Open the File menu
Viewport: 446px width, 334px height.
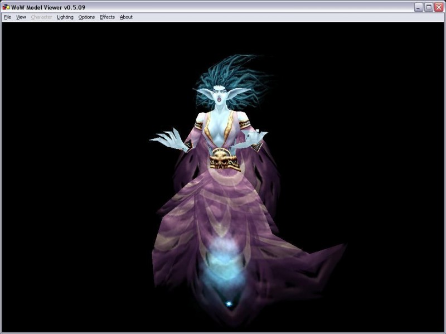[x=8, y=17]
